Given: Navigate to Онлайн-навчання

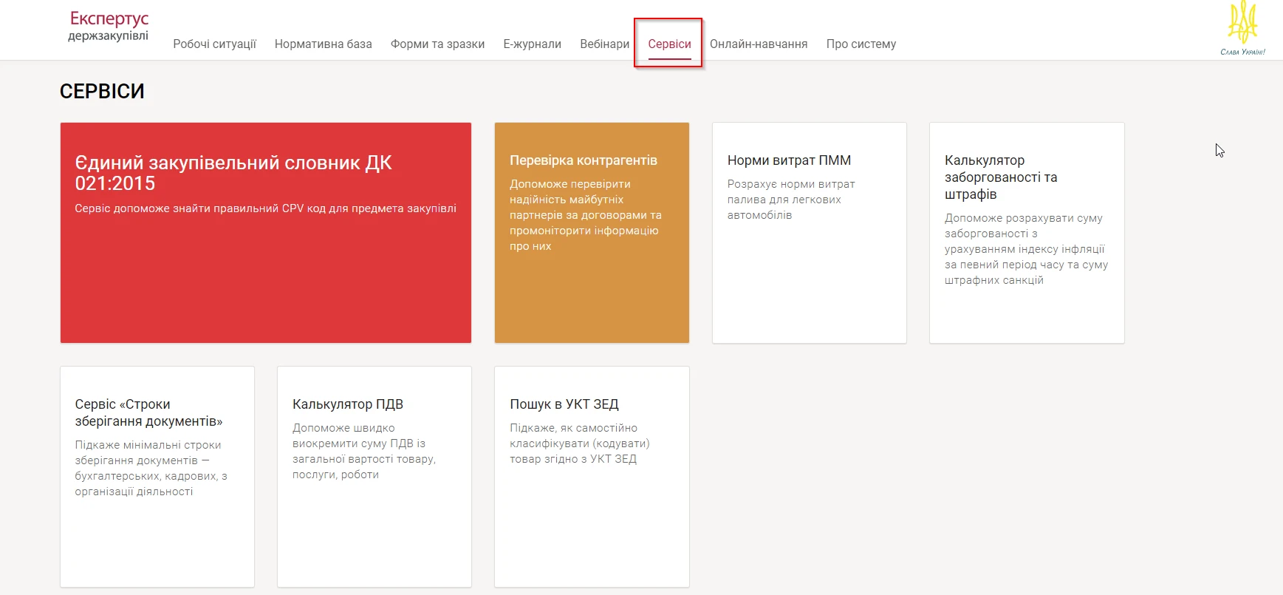Looking at the screenshot, I should [759, 44].
